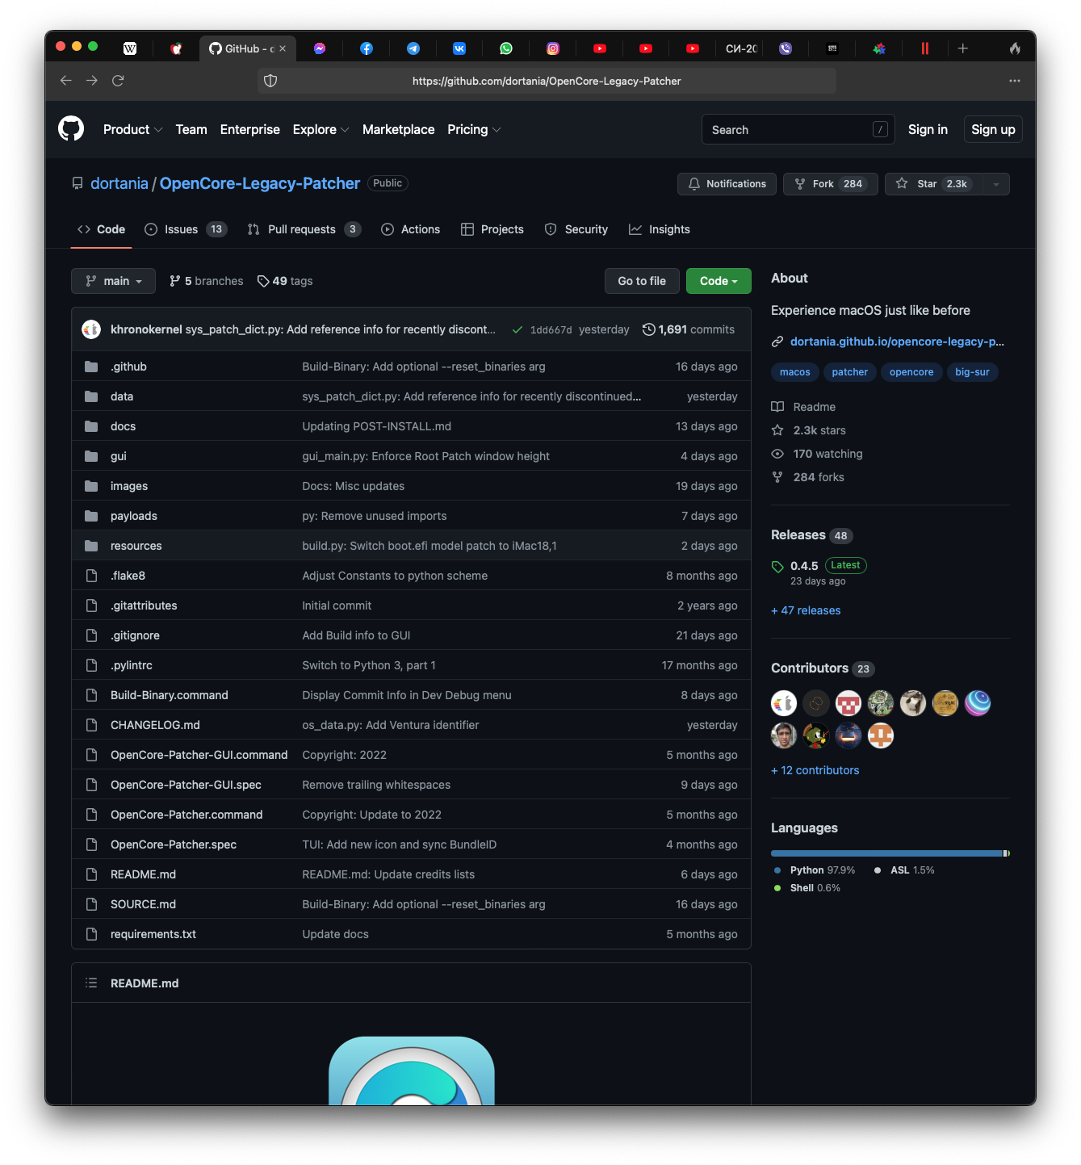
Task: Go back using the browser back arrow
Action: coord(66,81)
